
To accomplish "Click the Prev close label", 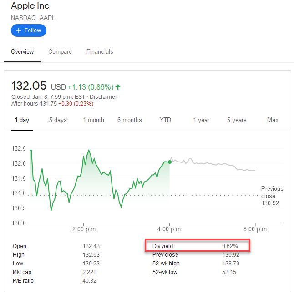I will click(165, 255).
